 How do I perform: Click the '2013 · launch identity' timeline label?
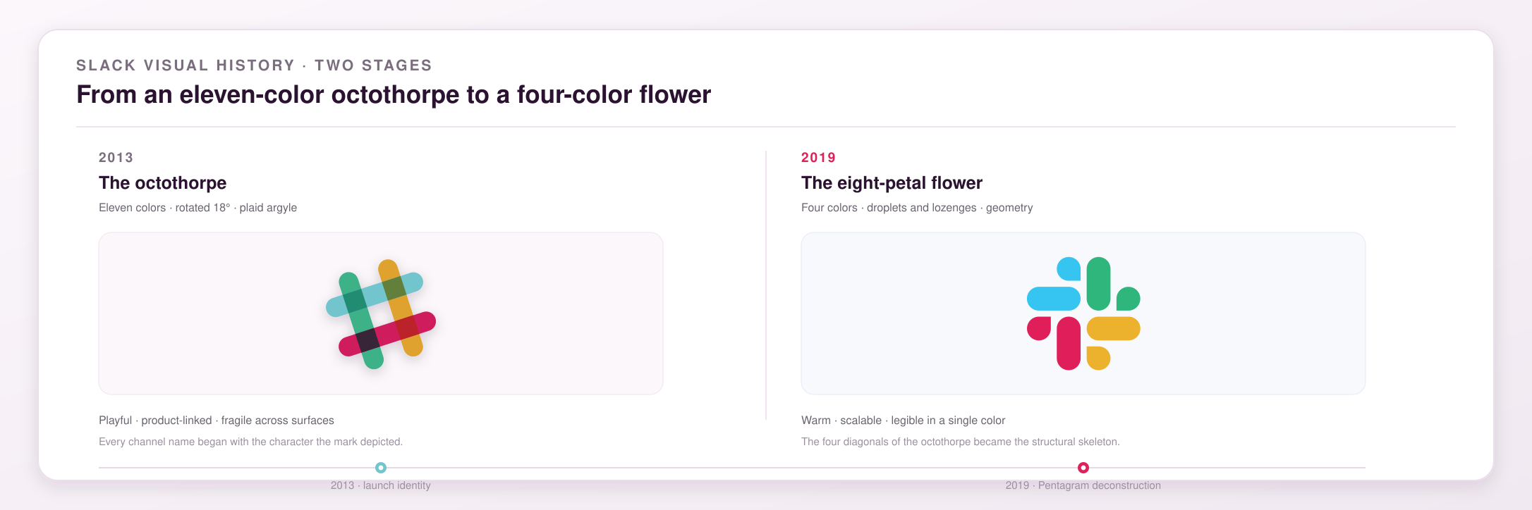[x=381, y=485]
